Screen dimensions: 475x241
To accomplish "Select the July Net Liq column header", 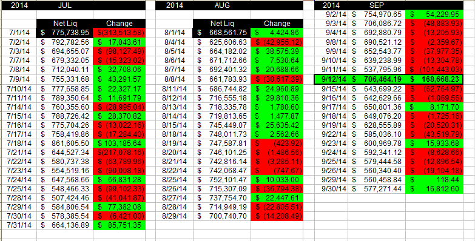I will [65, 24].
